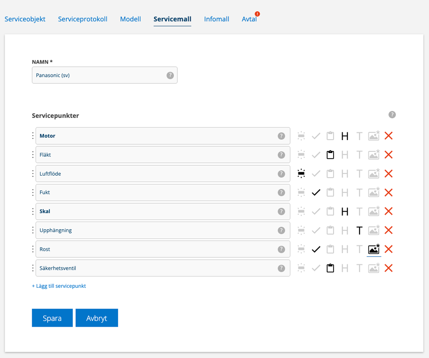Set Skal row to checkmark type
The width and height of the screenshot is (429, 358).
pos(316,211)
